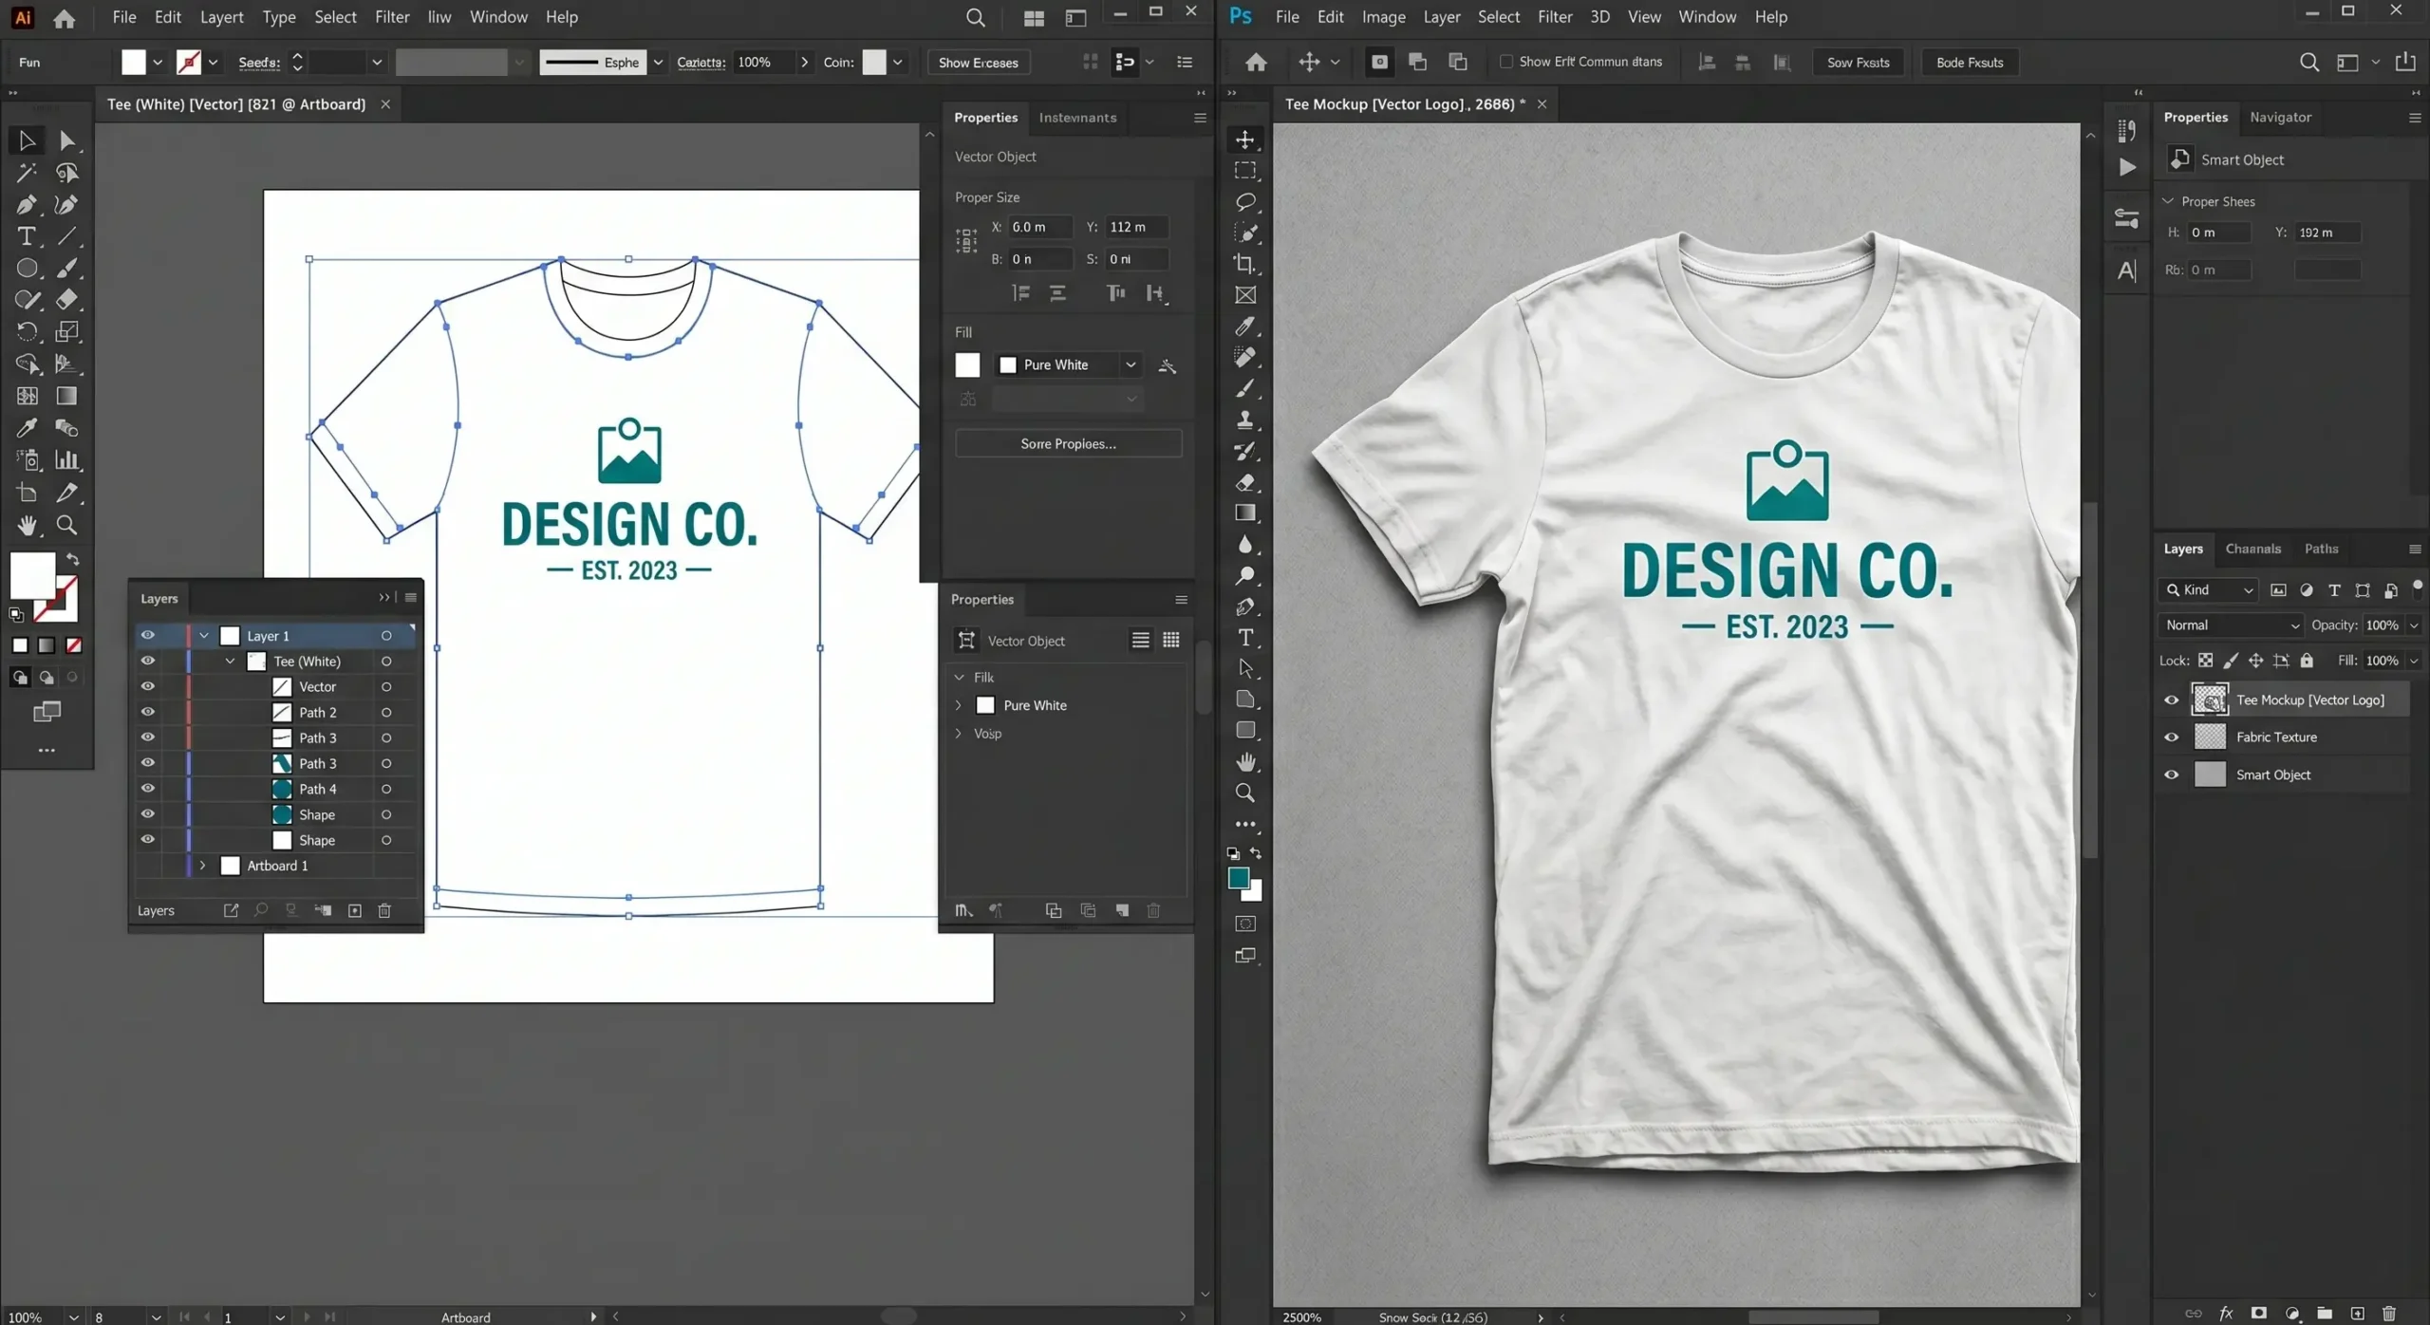Click the Sow Fxsits button in Photoshop
The image size is (2430, 1325).
click(1858, 63)
